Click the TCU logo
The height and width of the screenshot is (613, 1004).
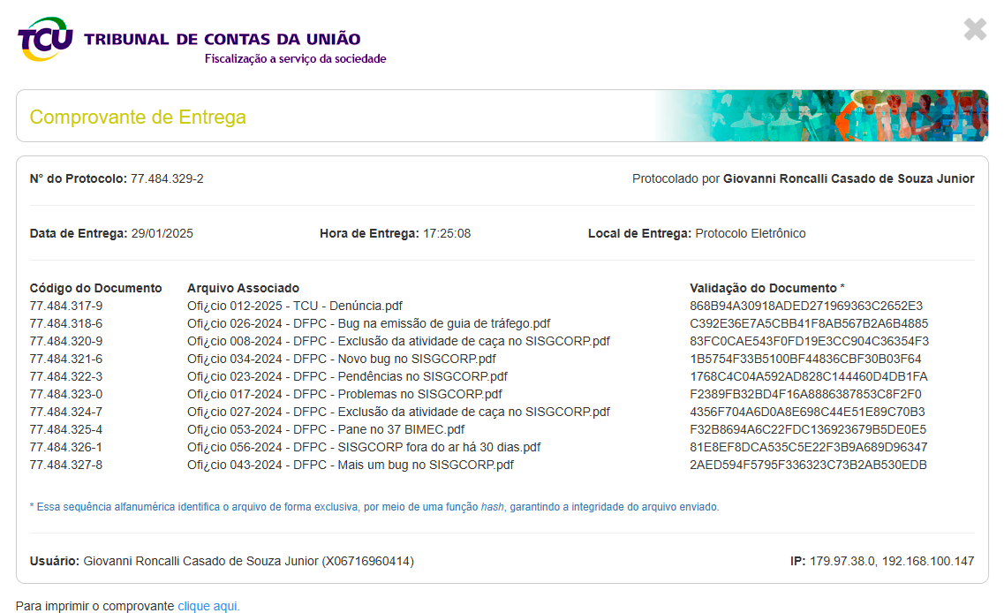pyautogui.click(x=45, y=39)
